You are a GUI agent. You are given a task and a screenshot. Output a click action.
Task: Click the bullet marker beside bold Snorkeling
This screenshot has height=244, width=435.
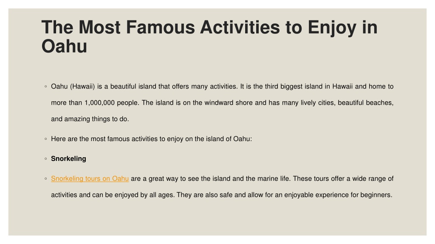(x=46, y=159)
